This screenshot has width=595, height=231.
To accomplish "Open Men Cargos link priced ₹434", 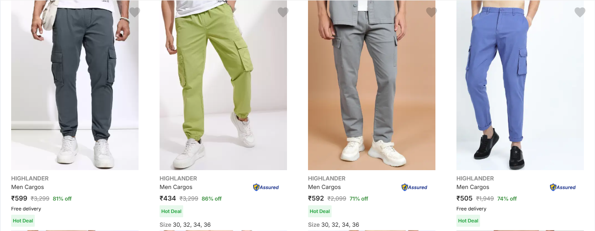I will pos(176,187).
